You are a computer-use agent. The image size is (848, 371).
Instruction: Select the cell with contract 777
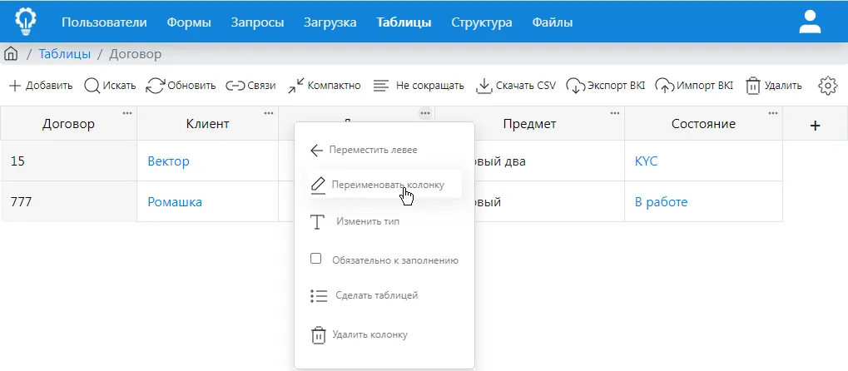point(69,202)
